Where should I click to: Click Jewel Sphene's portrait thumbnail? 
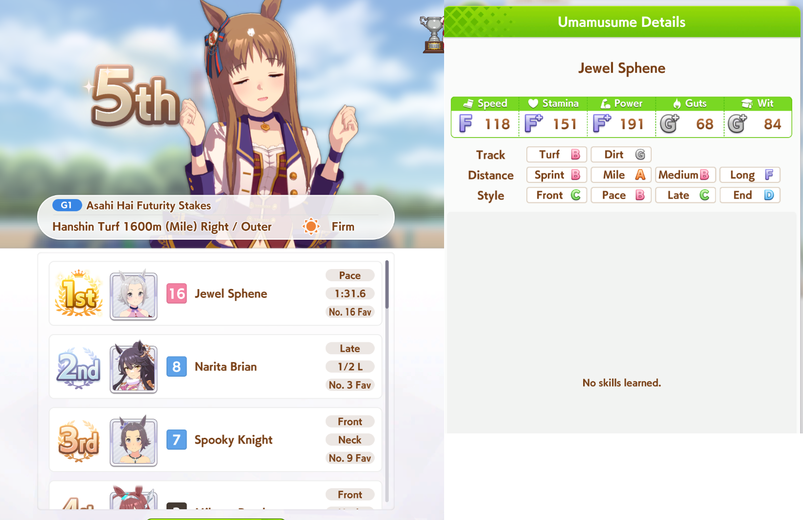(134, 296)
